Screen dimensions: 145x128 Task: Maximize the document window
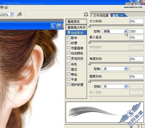pos(59,26)
